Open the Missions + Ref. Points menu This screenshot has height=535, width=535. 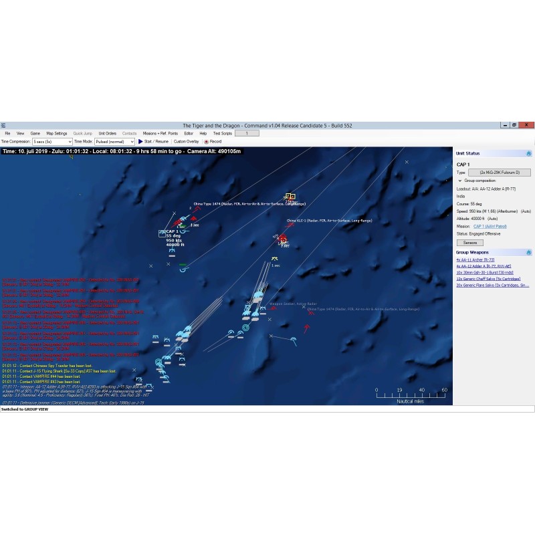point(160,134)
